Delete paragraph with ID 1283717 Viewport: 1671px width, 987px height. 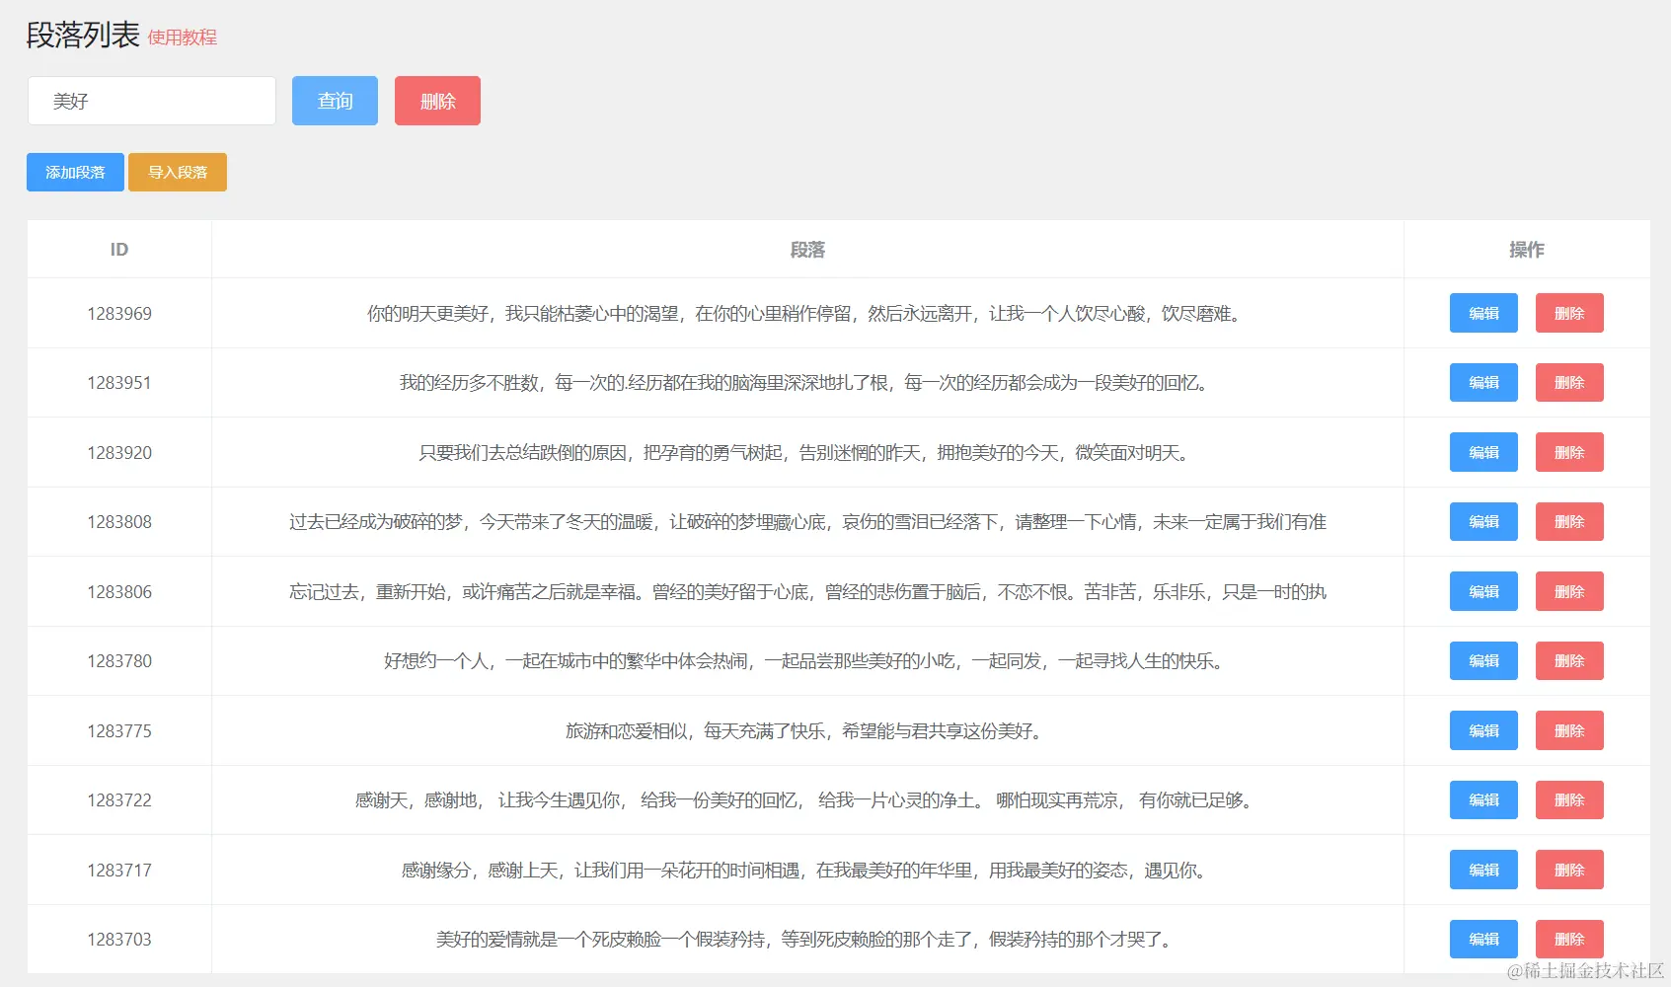pos(1569,870)
